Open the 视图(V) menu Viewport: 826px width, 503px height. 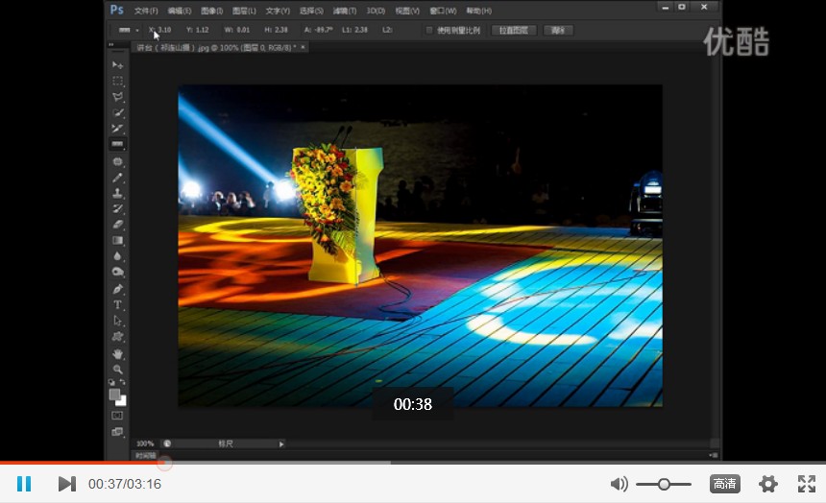(x=407, y=11)
